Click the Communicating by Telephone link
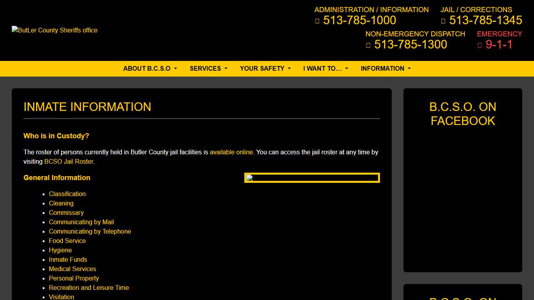The height and width of the screenshot is (300, 534). point(90,231)
